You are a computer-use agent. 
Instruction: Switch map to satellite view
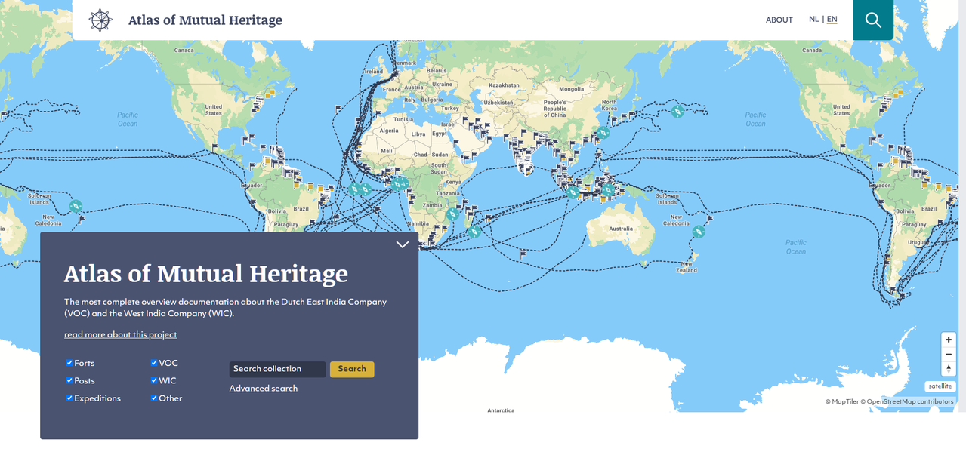pos(940,386)
